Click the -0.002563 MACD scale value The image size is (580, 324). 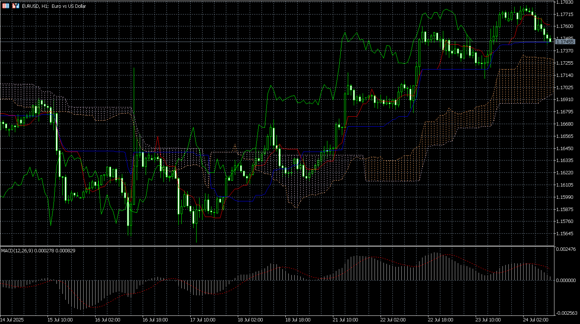point(566,313)
